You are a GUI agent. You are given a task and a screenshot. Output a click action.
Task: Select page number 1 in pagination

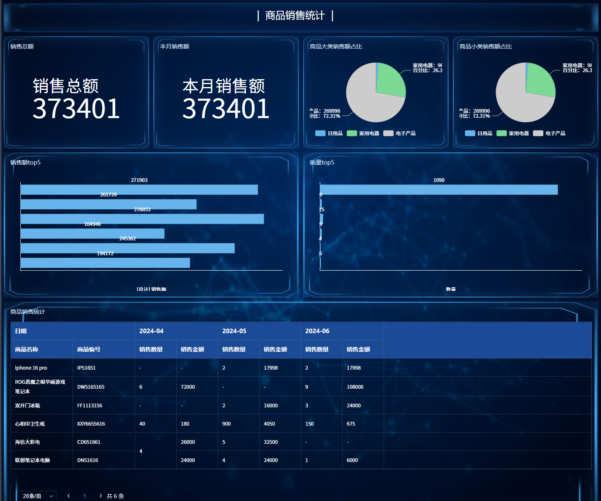click(x=85, y=496)
